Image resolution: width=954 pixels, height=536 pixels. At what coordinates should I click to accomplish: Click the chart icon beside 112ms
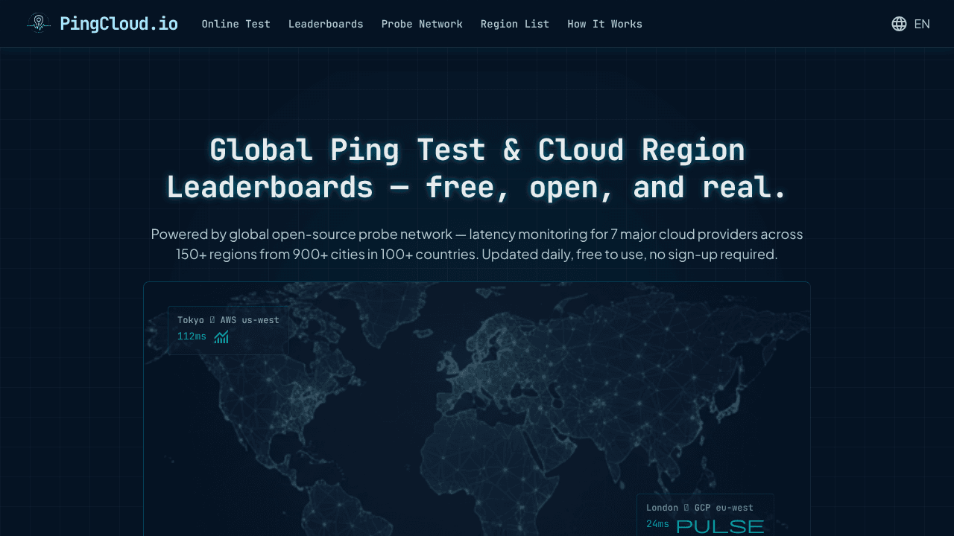(x=221, y=337)
